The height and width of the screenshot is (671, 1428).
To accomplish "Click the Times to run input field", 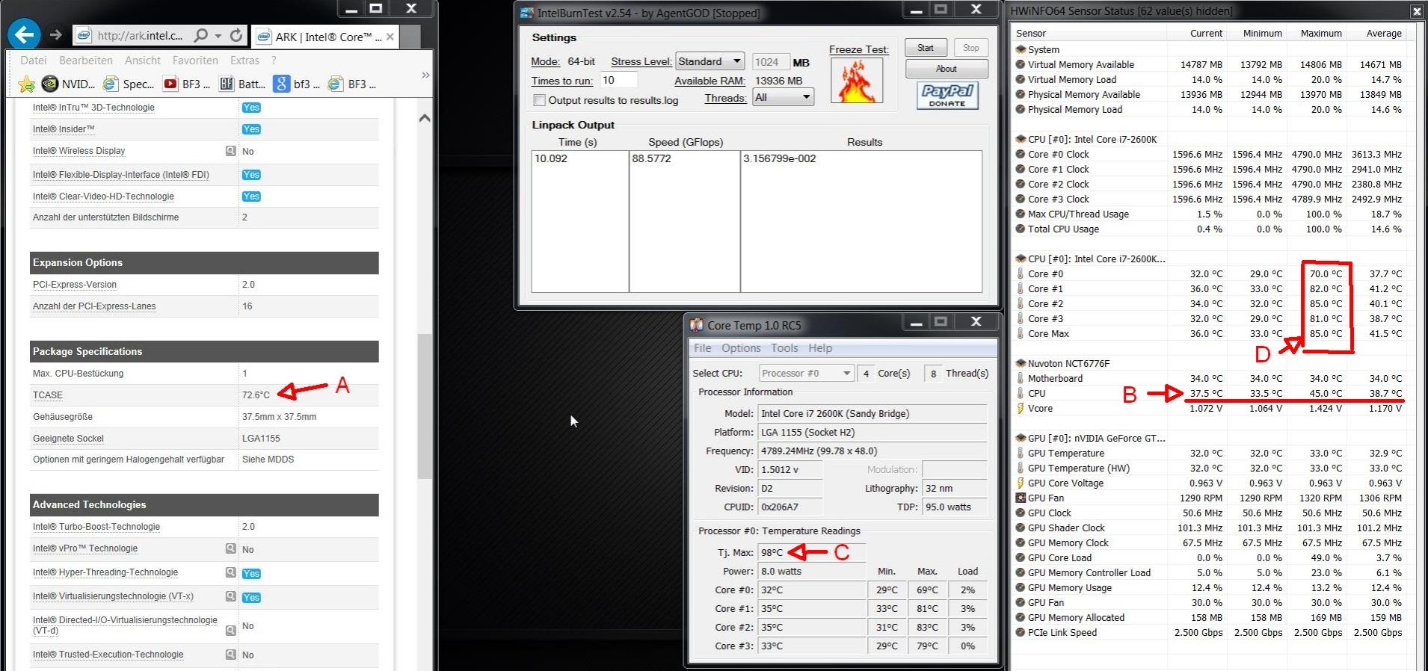I will pos(618,81).
